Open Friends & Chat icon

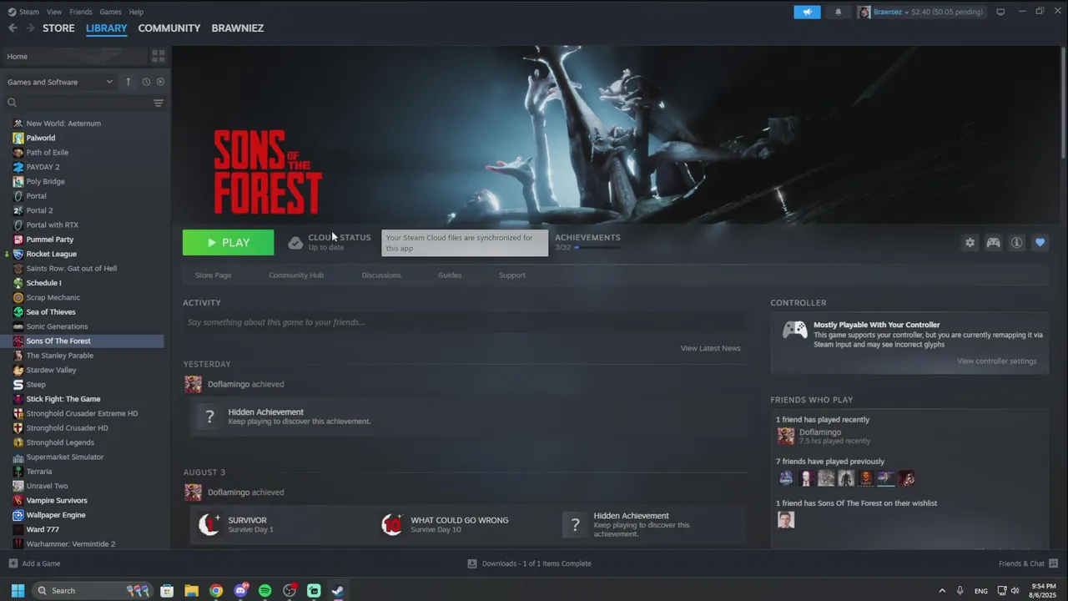tap(1053, 563)
